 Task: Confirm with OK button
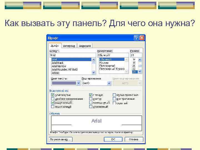point(113,139)
